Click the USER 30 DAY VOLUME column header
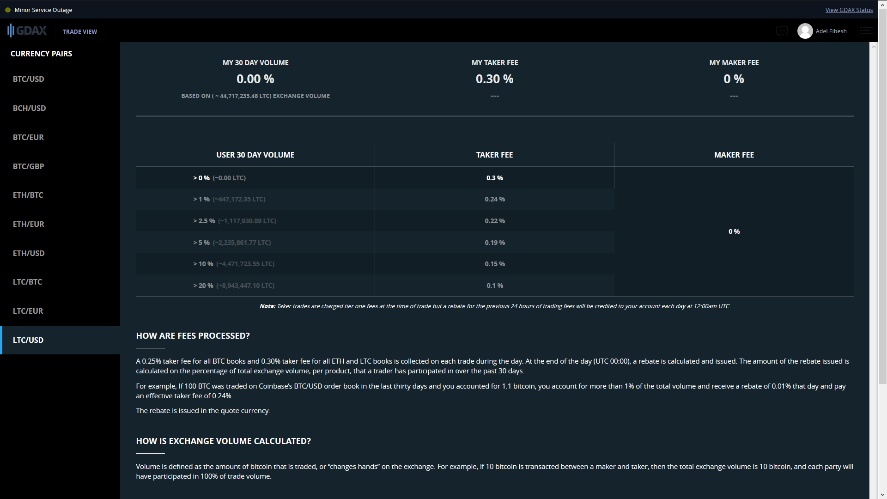887x499 pixels. click(x=255, y=155)
